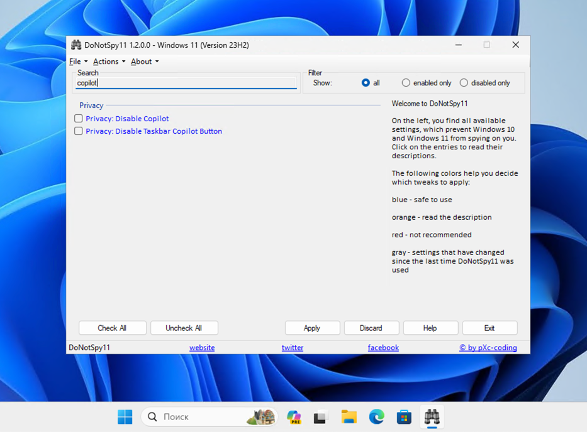The width and height of the screenshot is (587, 432).
Task: Expand the File dropdown menu
Action: click(x=78, y=62)
